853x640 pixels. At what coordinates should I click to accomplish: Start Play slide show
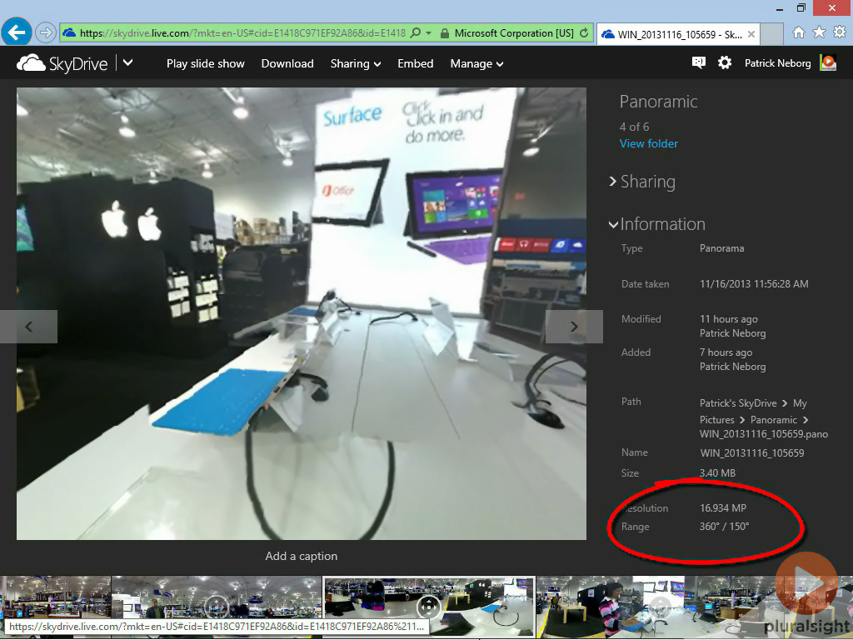coord(206,63)
